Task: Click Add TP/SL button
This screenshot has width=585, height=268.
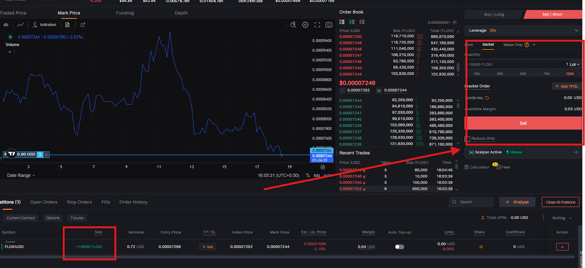Action: point(567,86)
